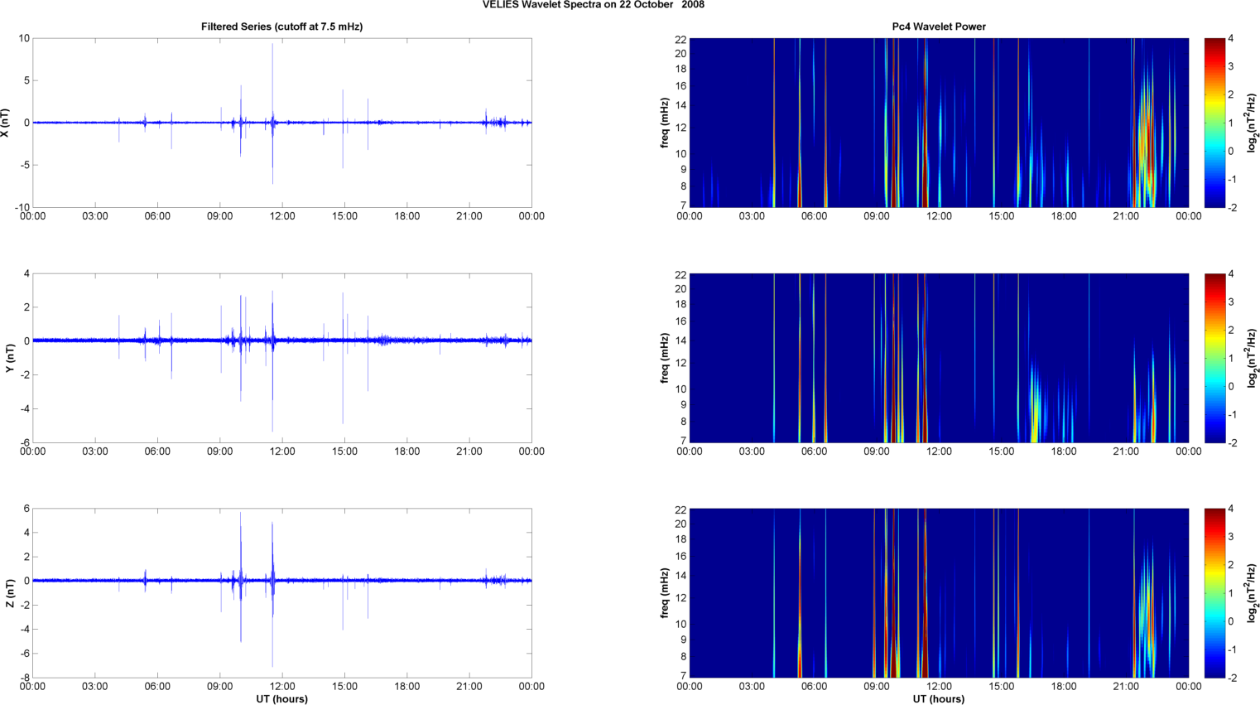Screen dimensions: 1260x705
Task: Select the middle spectrogram's colorbar
Action: (1214, 358)
